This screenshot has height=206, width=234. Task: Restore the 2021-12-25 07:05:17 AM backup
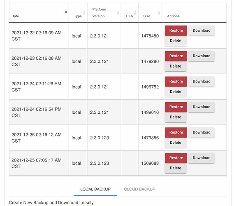tap(176, 158)
